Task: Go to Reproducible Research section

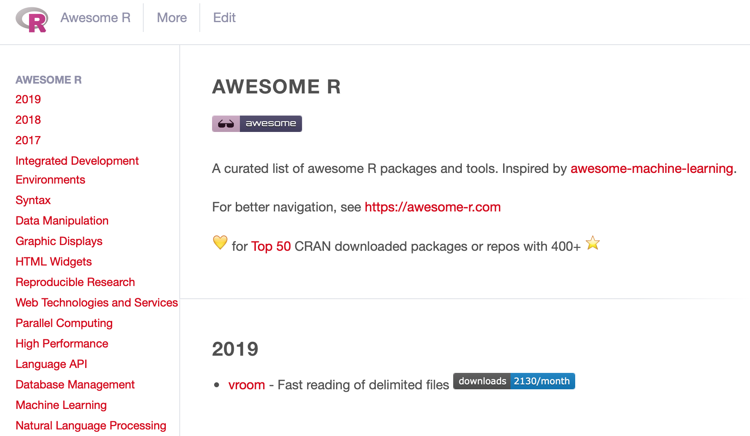Action: click(x=75, y=282)
